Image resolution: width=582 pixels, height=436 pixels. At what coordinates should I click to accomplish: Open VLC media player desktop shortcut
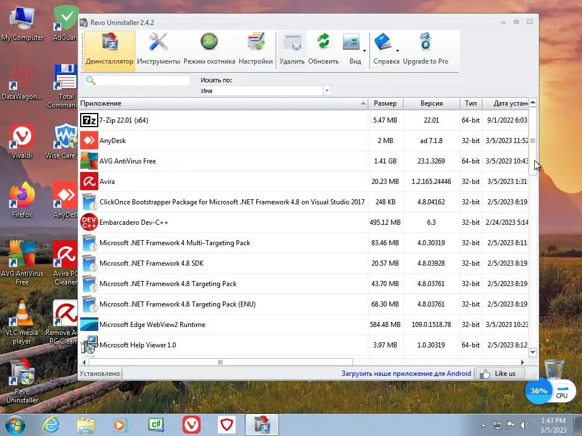[x=22, y=322]
